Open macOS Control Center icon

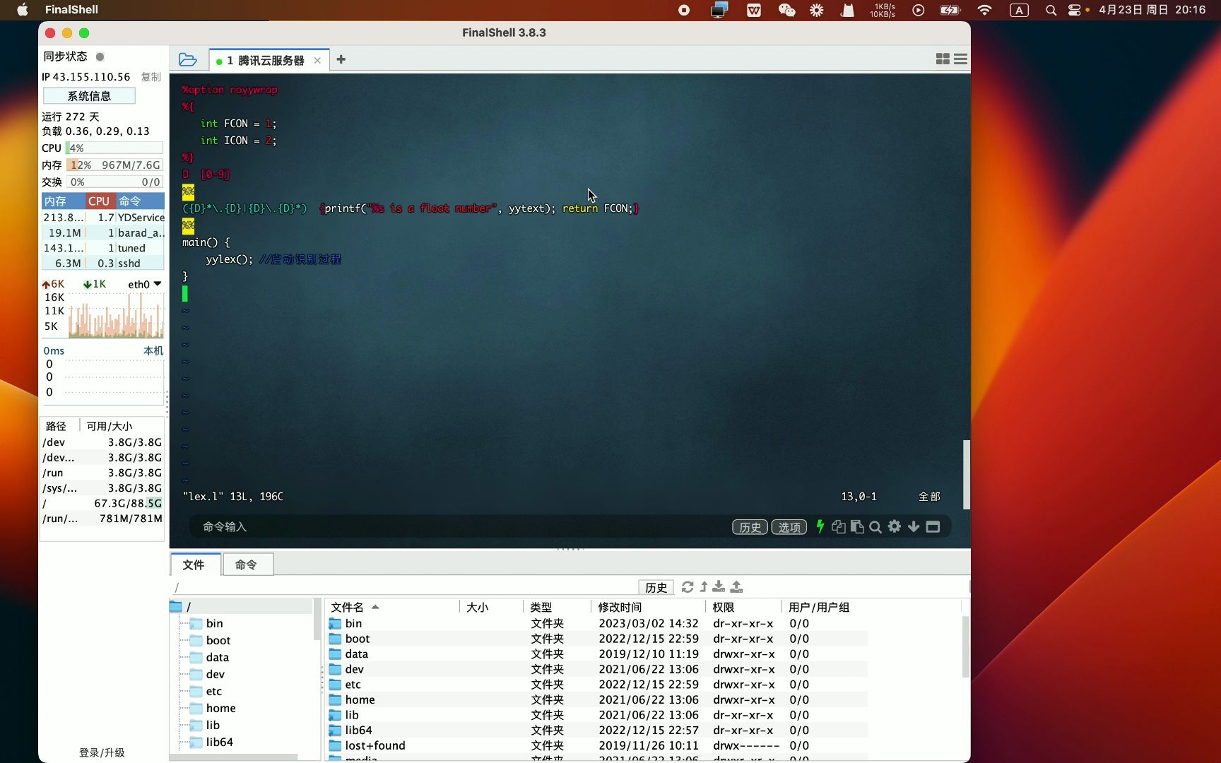click(1075, 10)
